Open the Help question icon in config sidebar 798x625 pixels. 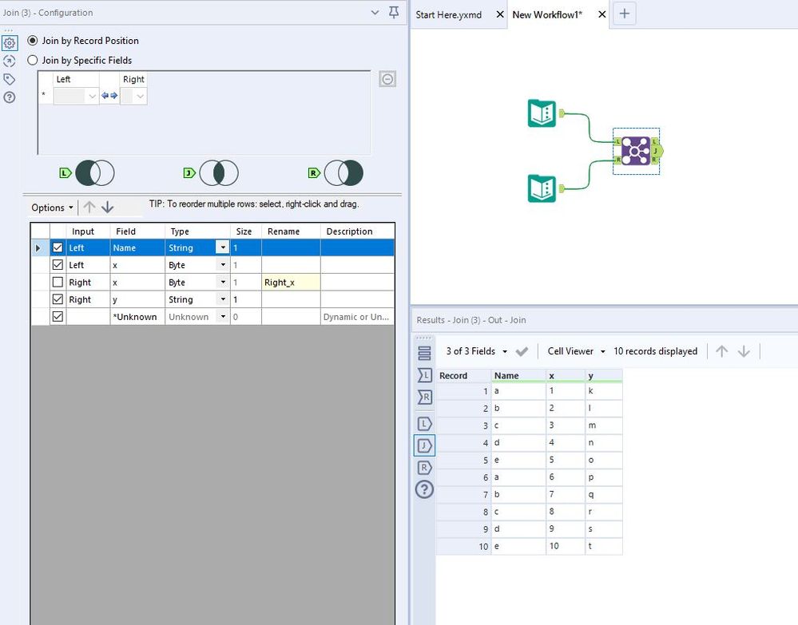(9, 97)
